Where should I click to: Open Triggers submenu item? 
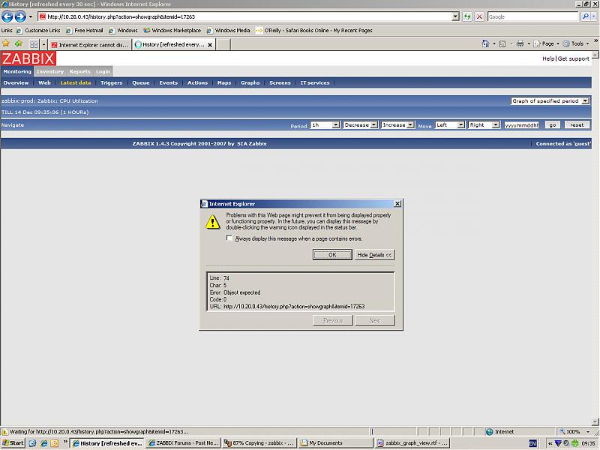click(x=111, y=82)
